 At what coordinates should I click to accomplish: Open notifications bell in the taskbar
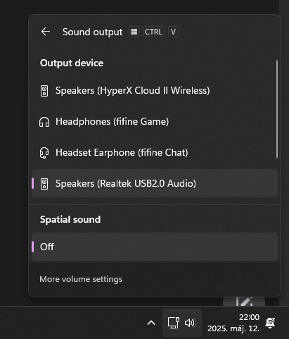point(270,323)
